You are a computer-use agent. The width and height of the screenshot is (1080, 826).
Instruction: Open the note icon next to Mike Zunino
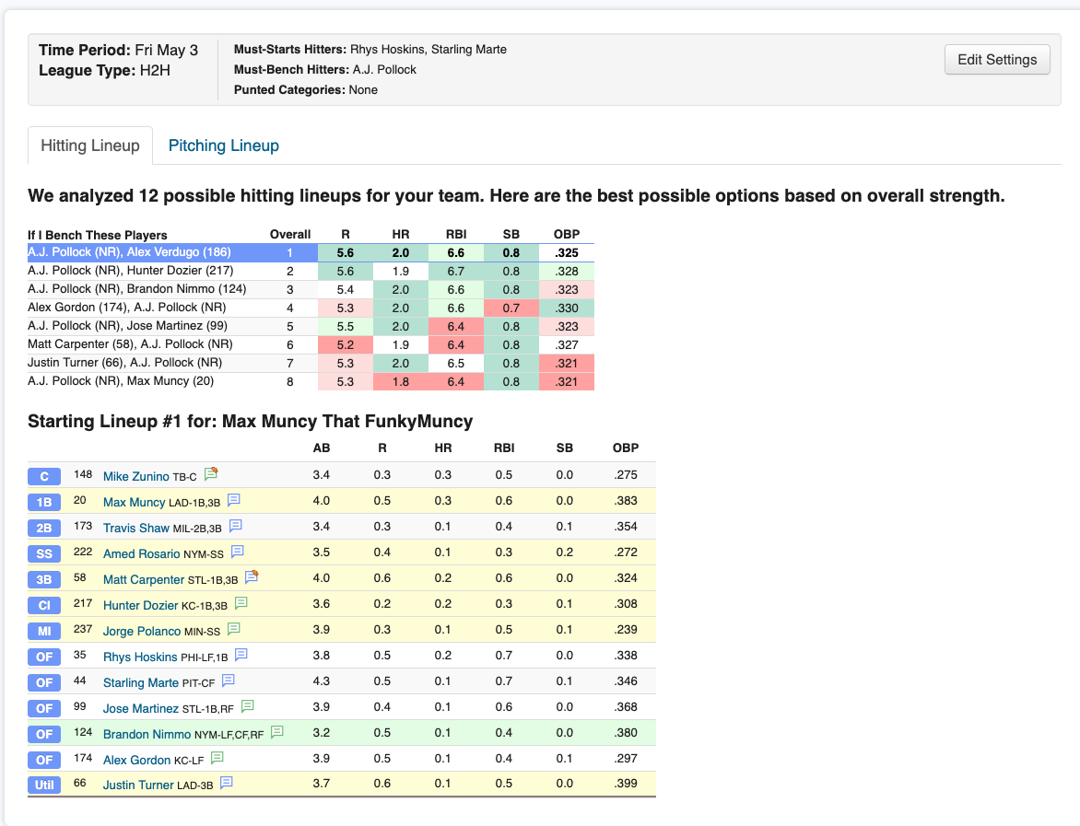211,473
